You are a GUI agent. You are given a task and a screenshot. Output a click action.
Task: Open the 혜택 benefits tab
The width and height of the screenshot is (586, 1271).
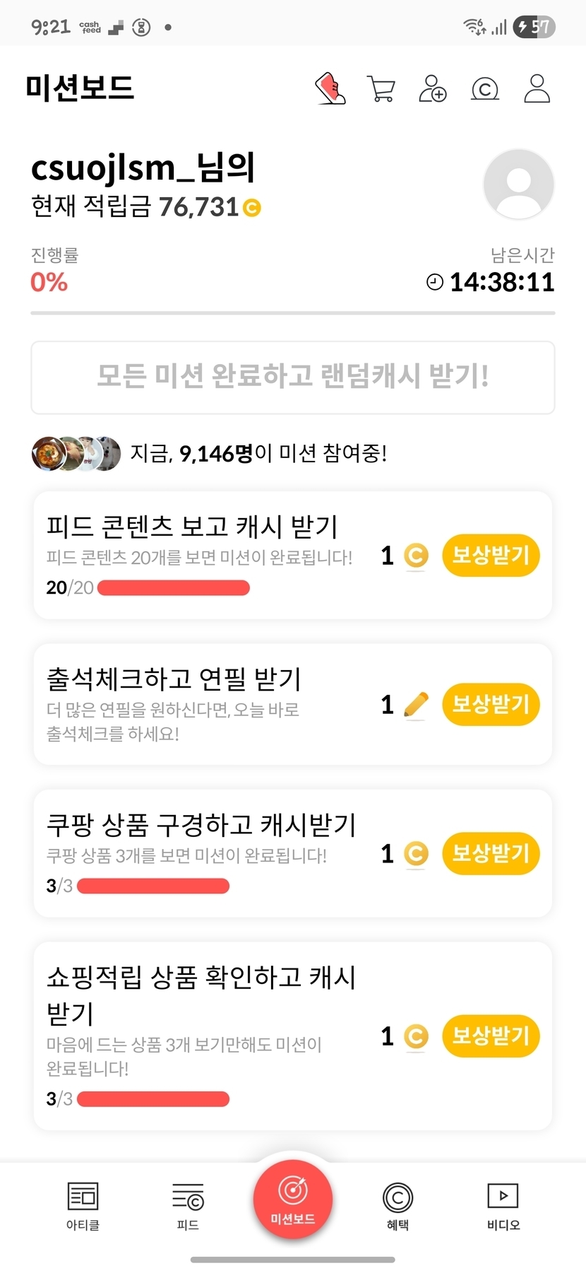(397, 1205)
